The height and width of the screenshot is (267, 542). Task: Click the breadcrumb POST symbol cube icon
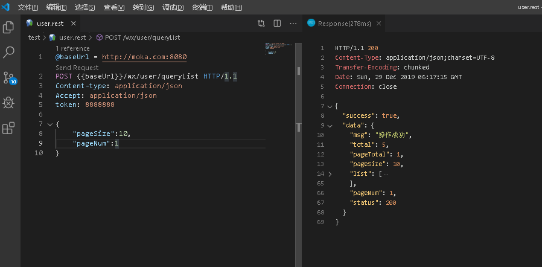click(99, 37)
